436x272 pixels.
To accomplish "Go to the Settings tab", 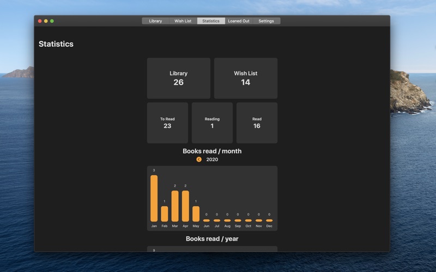I will coord(266,21).
